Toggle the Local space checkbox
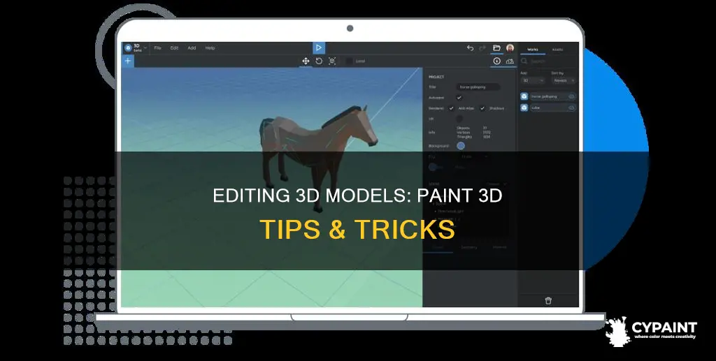This screenshot has height=361, width=716. click(350, 61)
